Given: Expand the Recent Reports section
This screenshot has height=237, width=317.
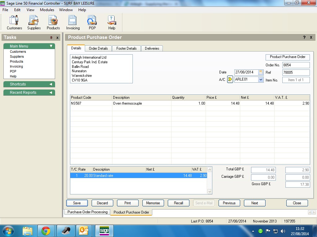Looking at the screenshot, I should (51, 93).
